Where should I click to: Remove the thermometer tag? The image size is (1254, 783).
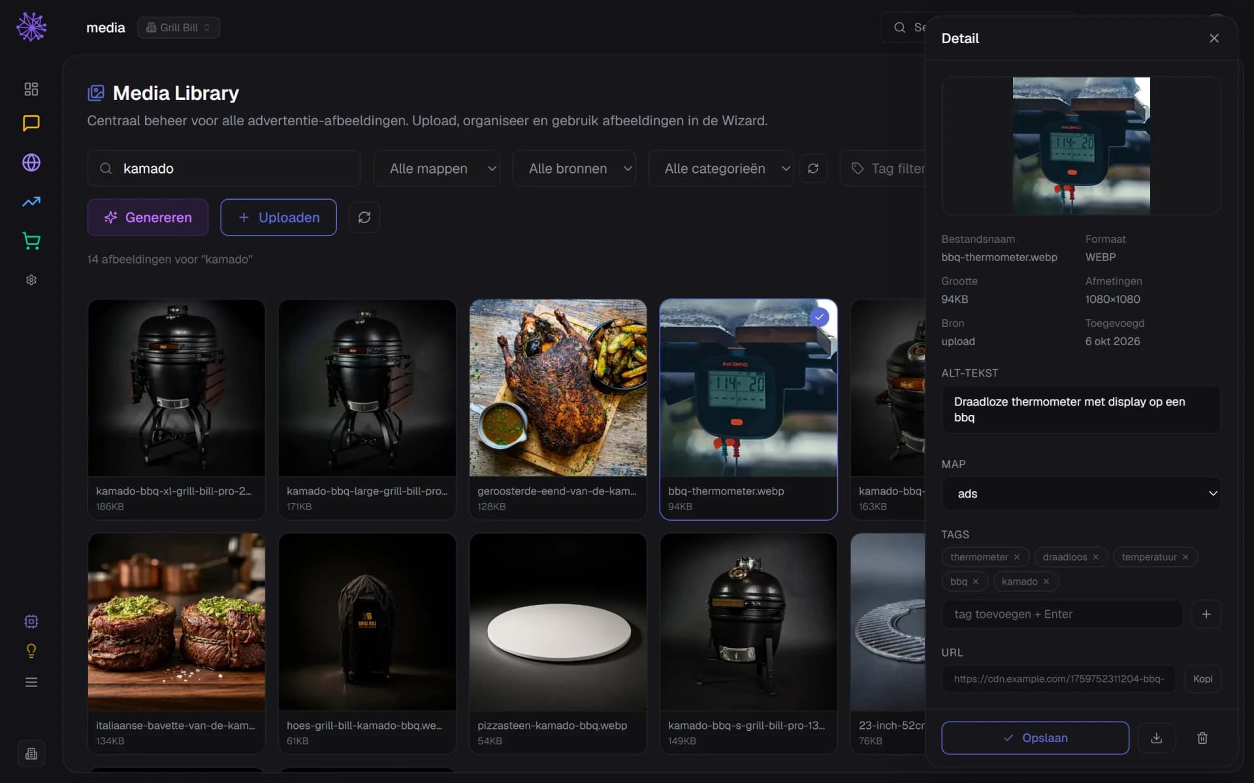(1017, 557)
